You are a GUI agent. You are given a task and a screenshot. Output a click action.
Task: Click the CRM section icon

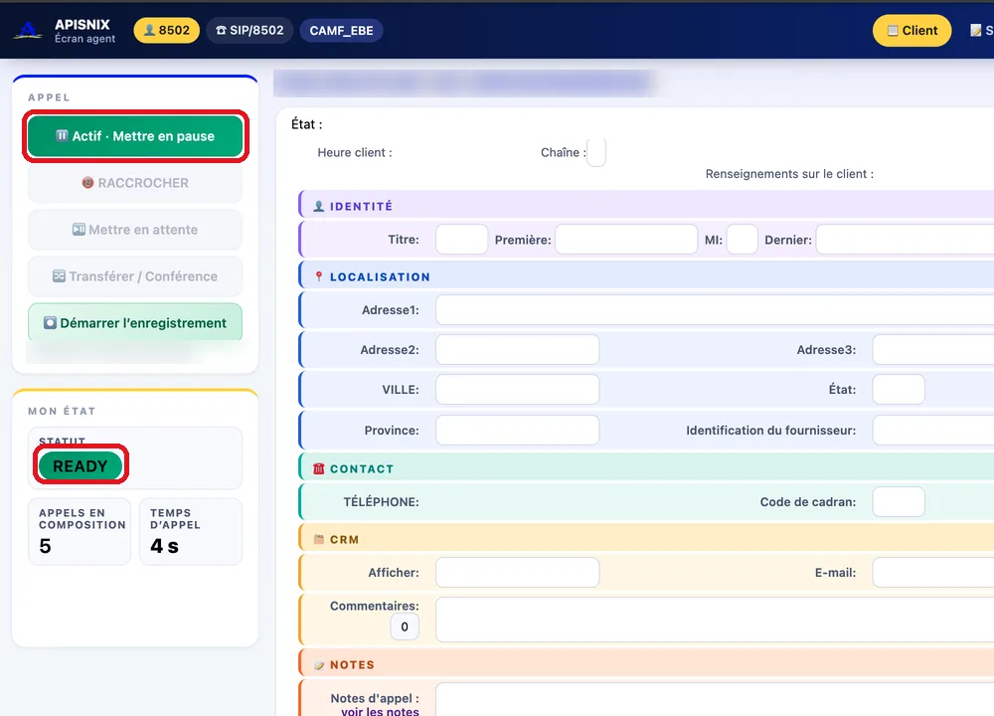click(x=319, y=539)
